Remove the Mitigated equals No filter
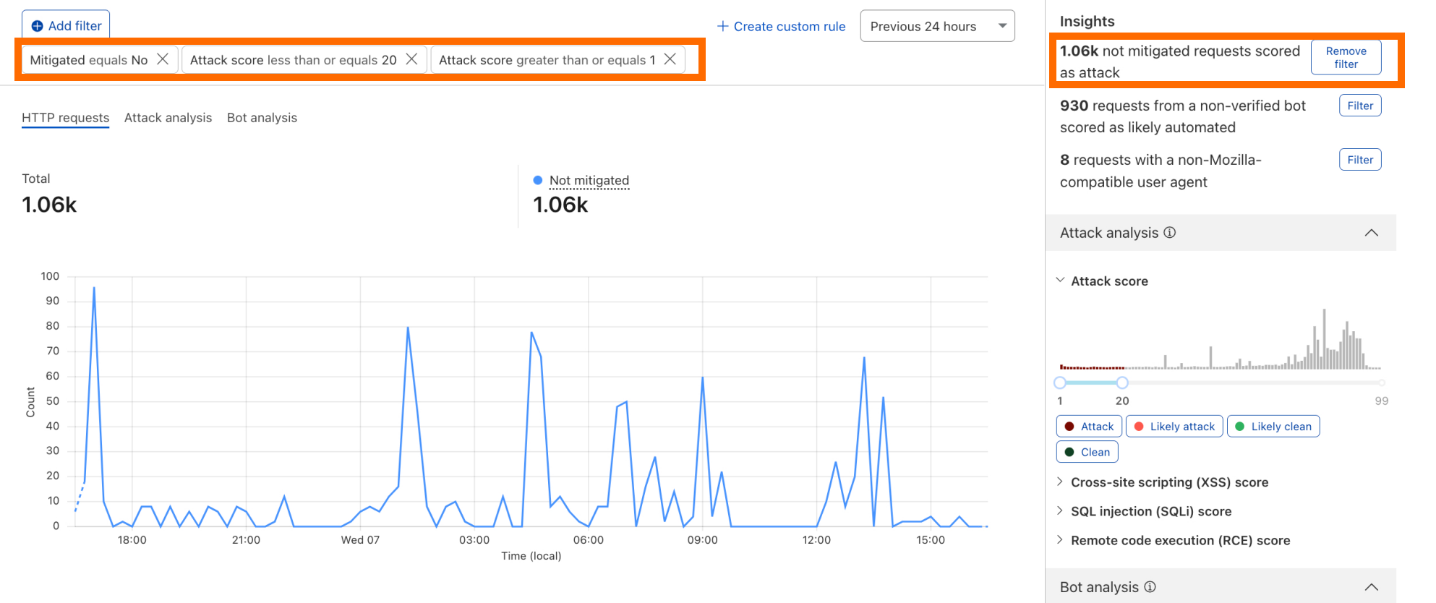Viewport: 1436px width, 603px height. coord(163,59)
